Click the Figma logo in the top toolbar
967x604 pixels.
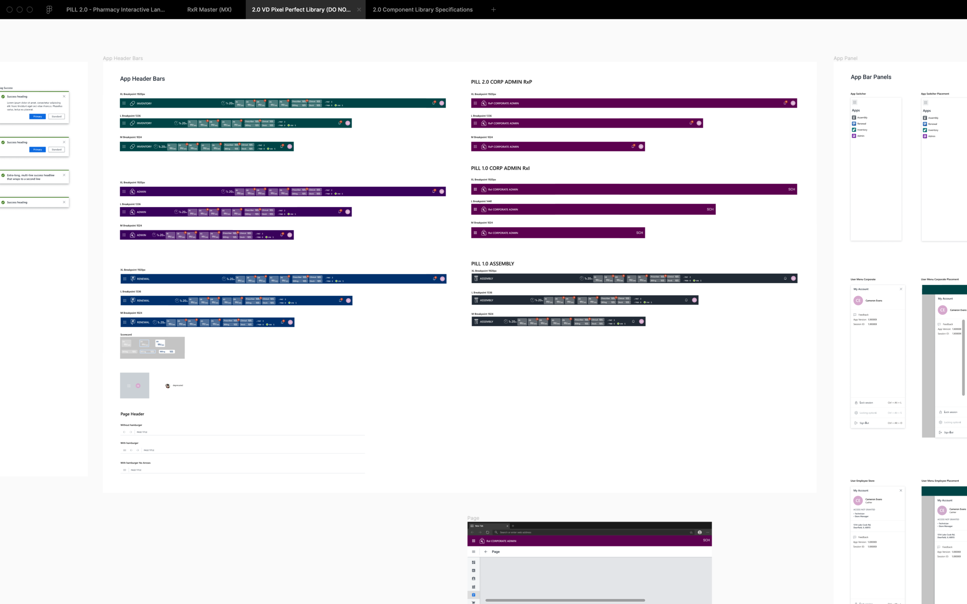(49, 9)
